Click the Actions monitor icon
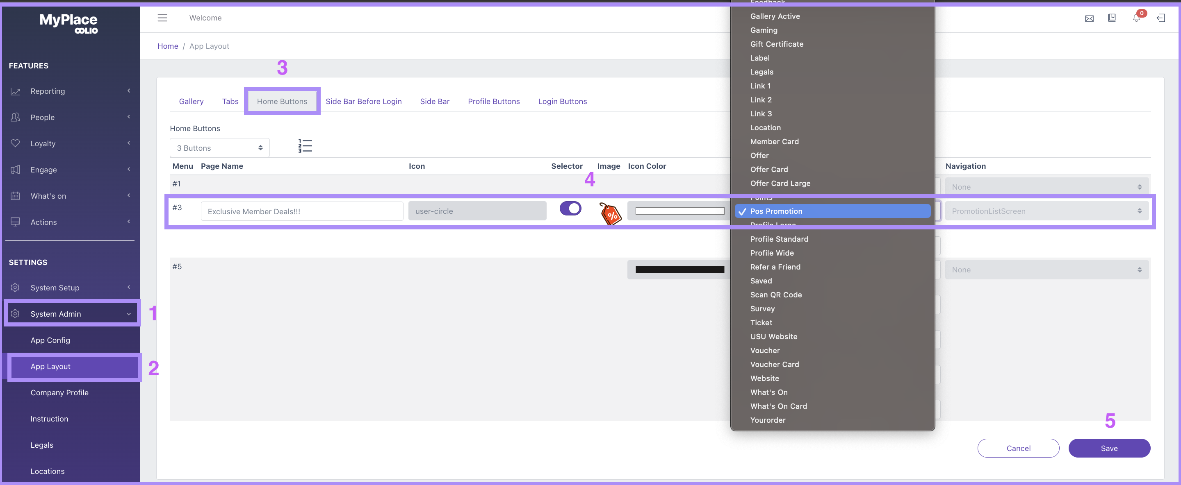This screenshot has width=1181, height=485. click(x=15, y=222)
